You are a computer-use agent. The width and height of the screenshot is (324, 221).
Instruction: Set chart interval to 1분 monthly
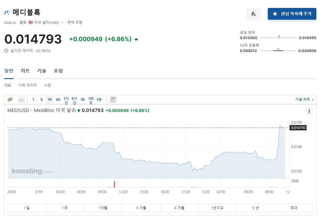point(99,100)
